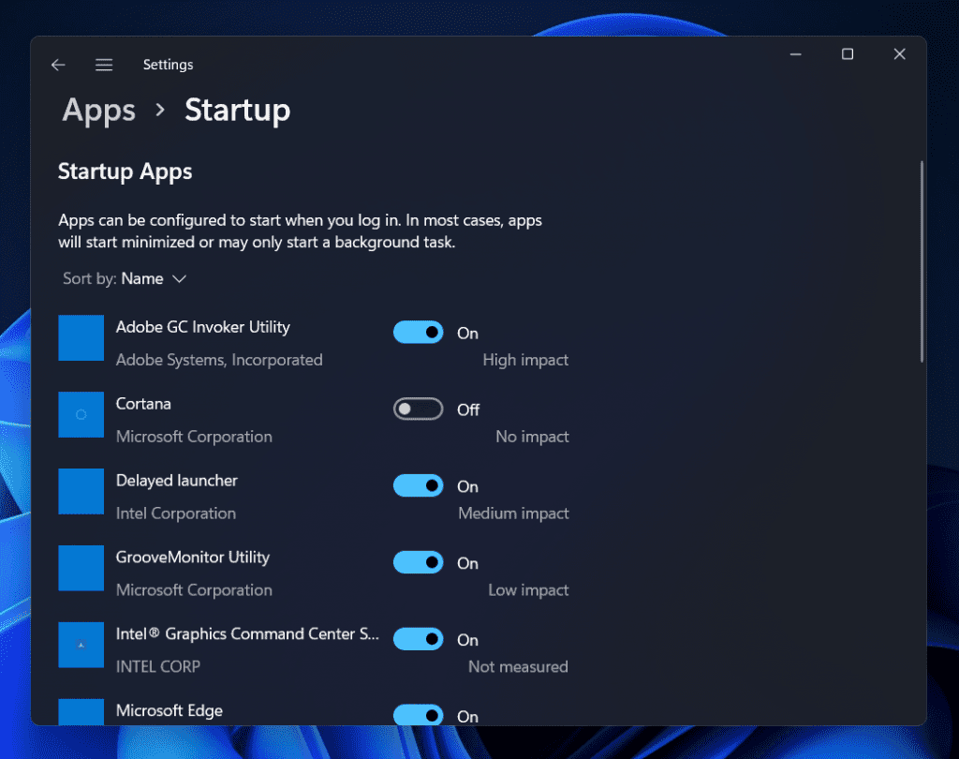
Task: Click the Startup breadcrumb heading
Action: [x=237, y=111]
